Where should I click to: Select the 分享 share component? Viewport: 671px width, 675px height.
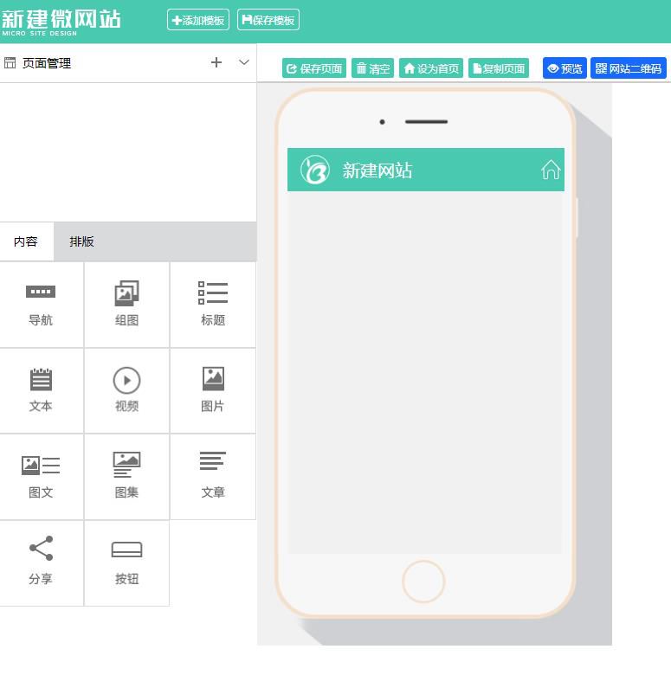41,562
